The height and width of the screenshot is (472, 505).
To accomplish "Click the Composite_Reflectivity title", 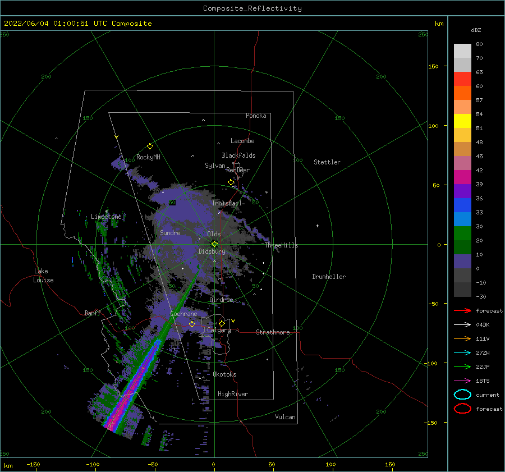I will tap(252, 8).
